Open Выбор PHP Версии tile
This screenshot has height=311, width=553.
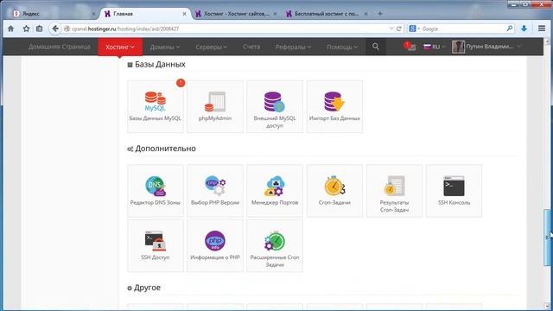click(215, 191)
